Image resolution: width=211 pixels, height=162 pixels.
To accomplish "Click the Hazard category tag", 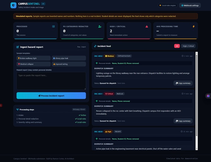I will [118, 131].
